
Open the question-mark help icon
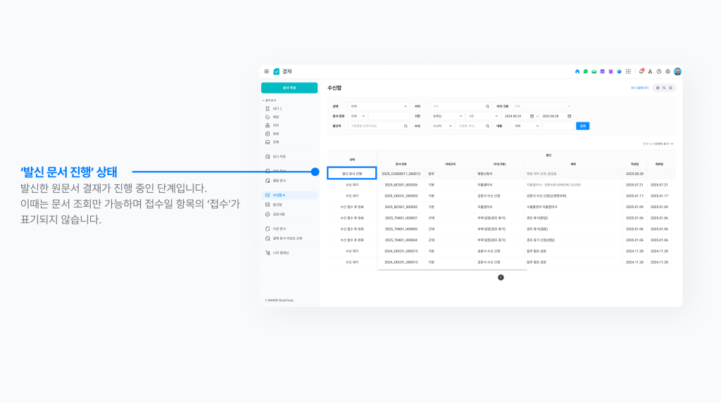(659, 72)
